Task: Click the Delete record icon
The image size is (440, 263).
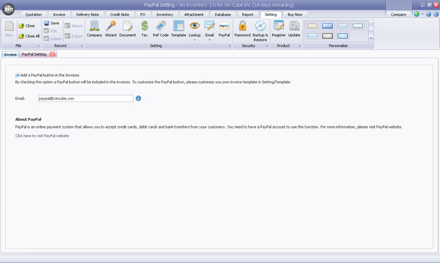Action: tap(52, 38)
